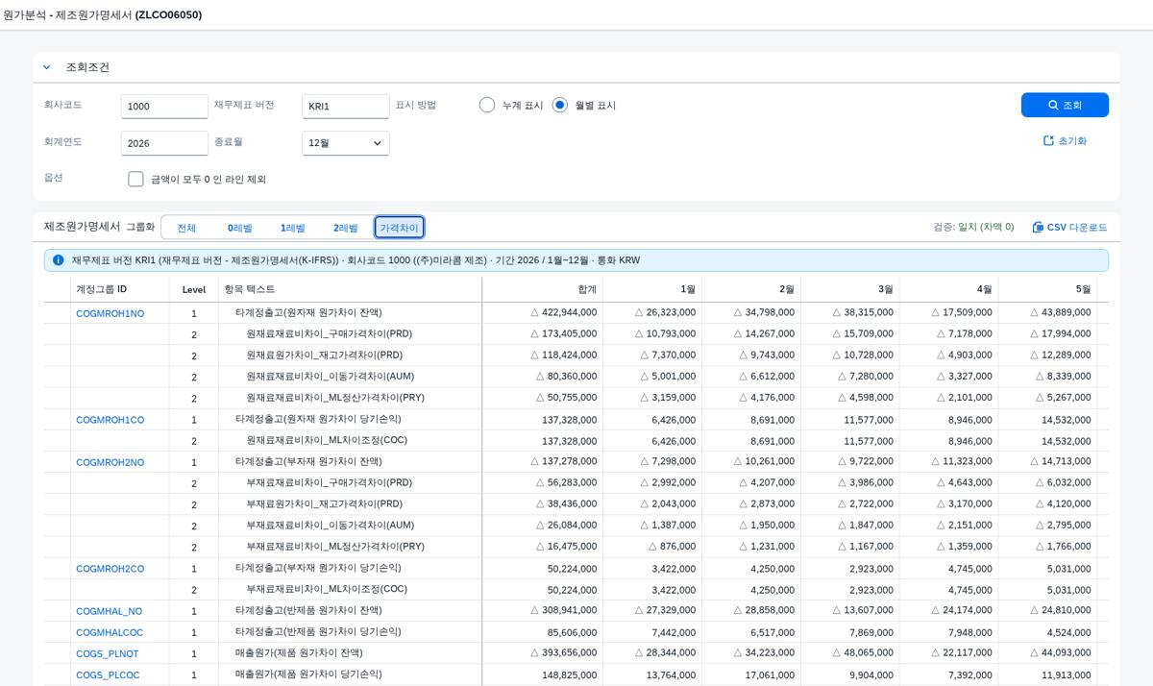The height and width of the screenshot is (686, 1153).
Task: Click the 회계연도 field with 2026
Action: (164, 143)
